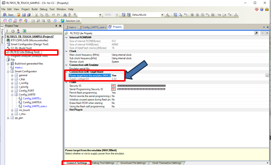Click the Redo arrow icon
Image resolution: width=271 pixels, height=165 pixels.
pyautogui.click(x=59, y=15)
